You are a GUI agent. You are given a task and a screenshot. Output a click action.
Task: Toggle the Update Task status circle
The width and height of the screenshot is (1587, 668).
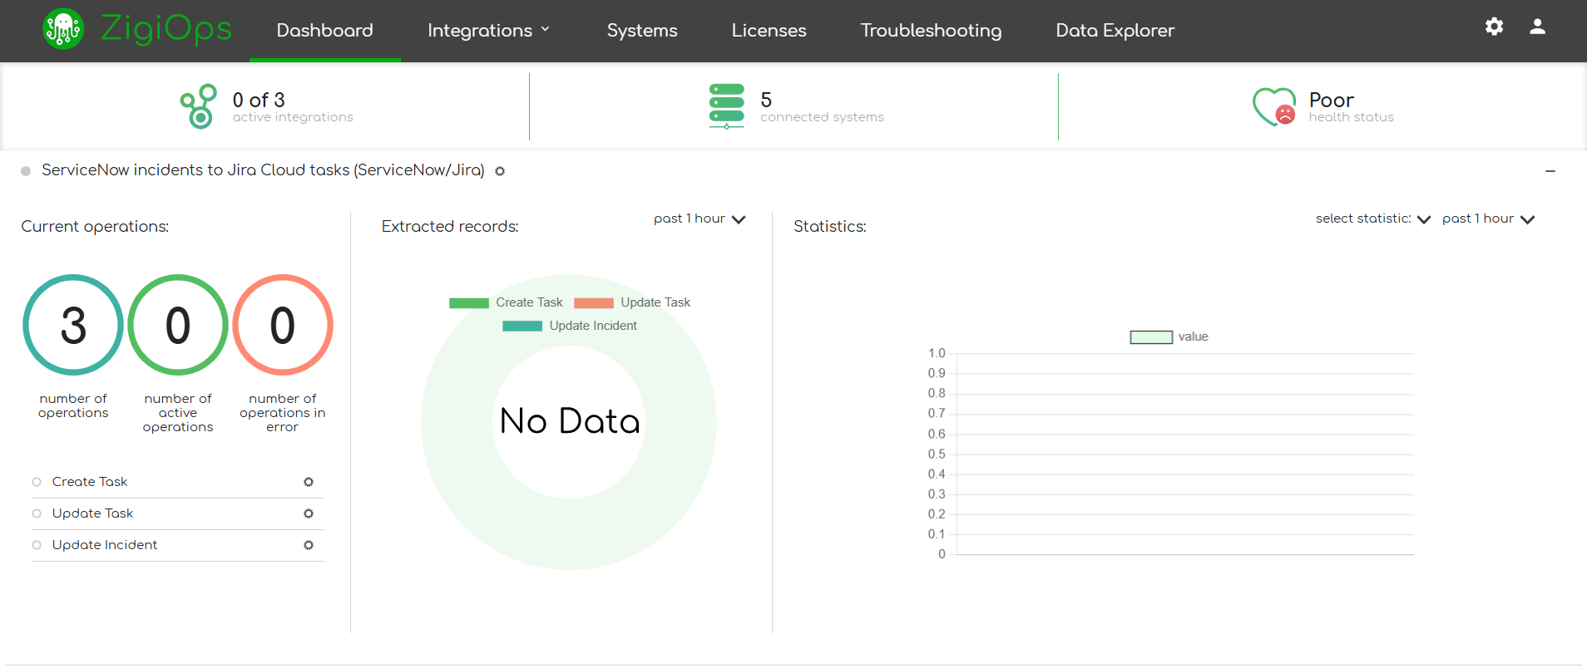[37, 513]
